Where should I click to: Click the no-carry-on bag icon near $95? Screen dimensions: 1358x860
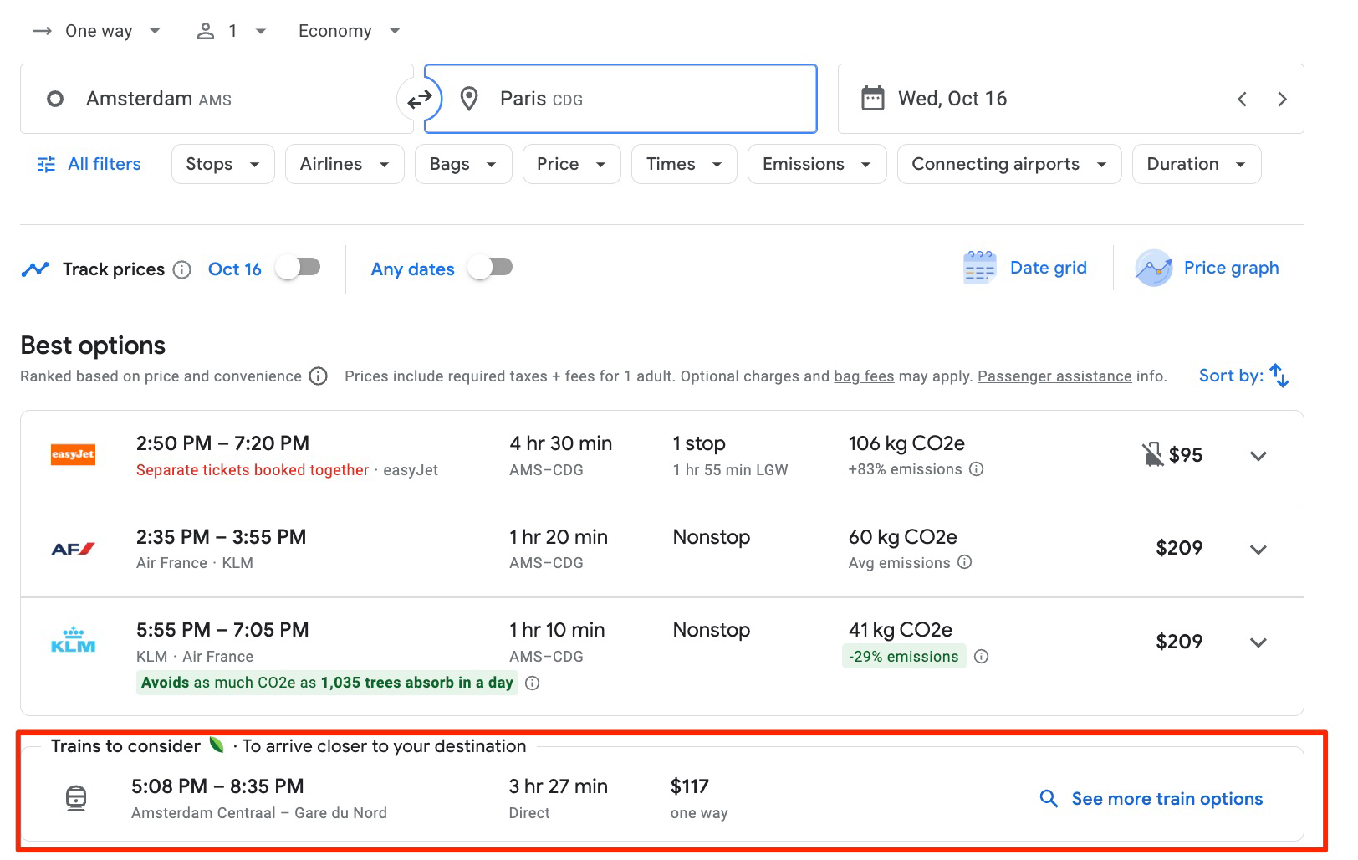[1151, 454]
